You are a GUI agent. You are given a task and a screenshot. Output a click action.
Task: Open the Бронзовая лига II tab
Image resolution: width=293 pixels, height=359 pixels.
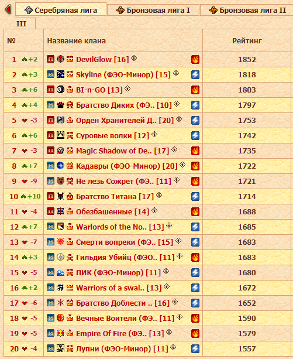247,11
